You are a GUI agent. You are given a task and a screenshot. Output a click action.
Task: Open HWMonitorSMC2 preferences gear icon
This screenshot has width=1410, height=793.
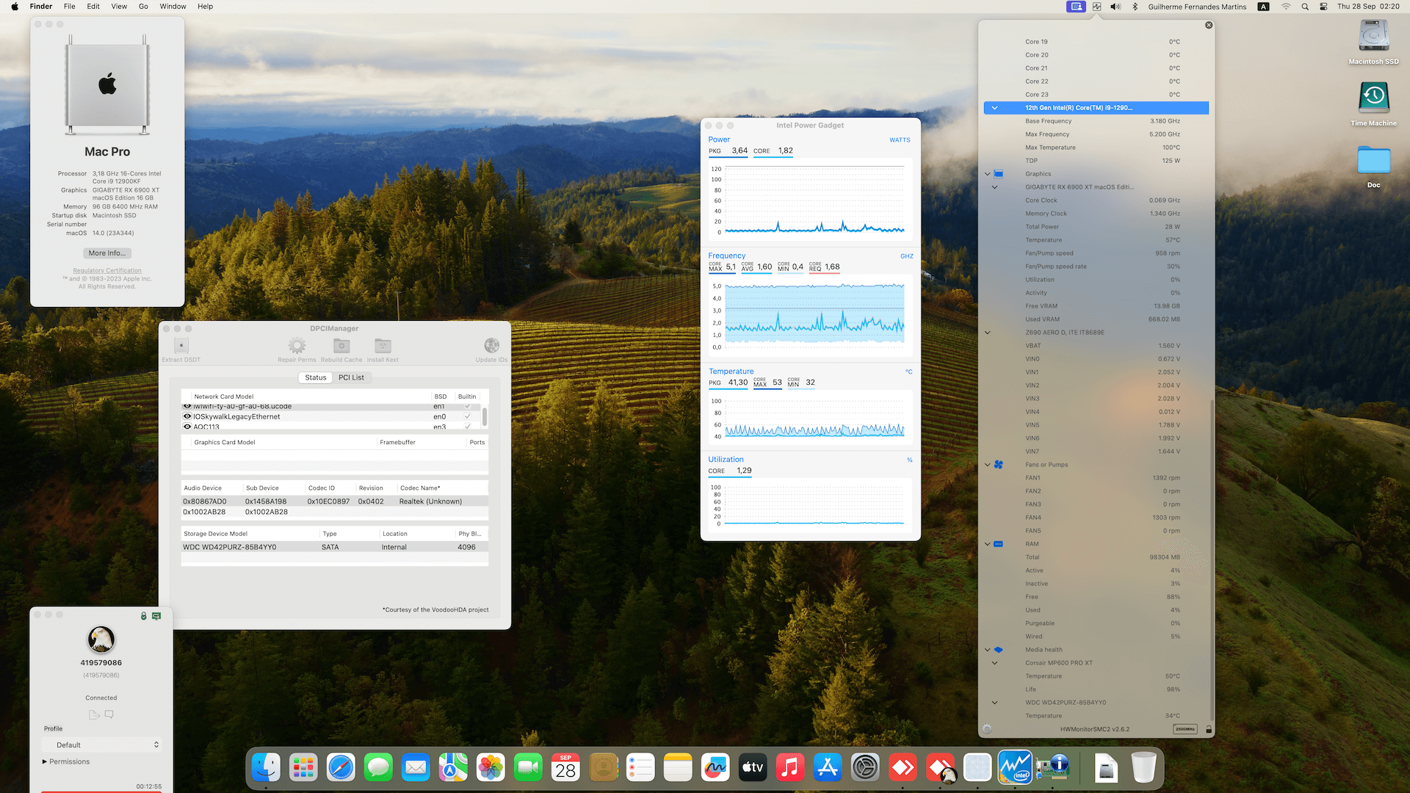[x=987, y=729]
